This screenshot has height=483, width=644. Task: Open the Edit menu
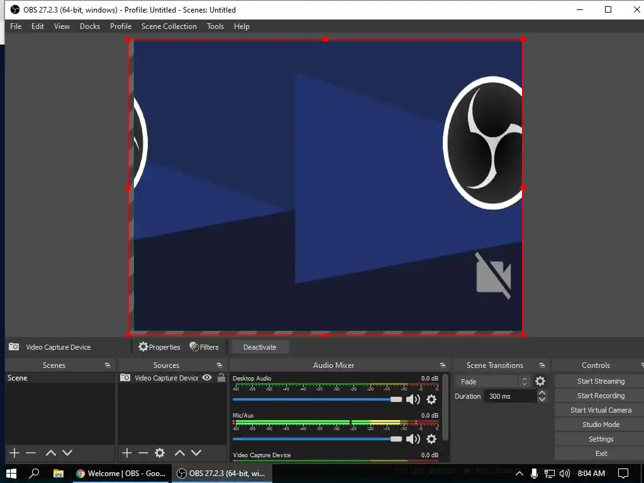(37, 26)
